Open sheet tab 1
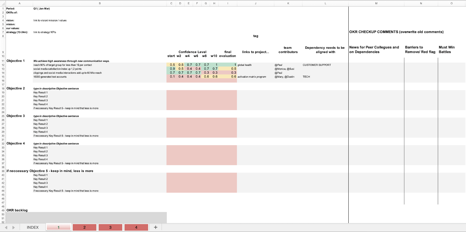The image size is (466, 232). pyautogui.click(x=59, y=227)
